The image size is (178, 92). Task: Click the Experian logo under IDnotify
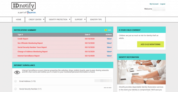[31, 12]
